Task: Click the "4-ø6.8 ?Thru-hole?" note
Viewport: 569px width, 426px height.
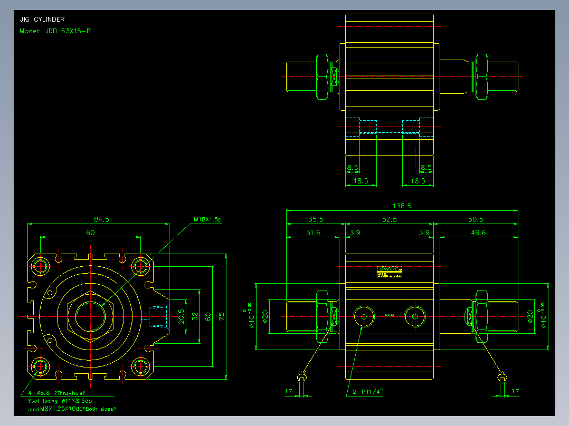Action: point(56,393)
